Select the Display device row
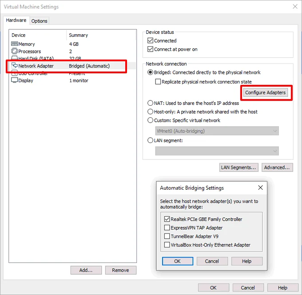302x295 pixels. coord(73,80)
